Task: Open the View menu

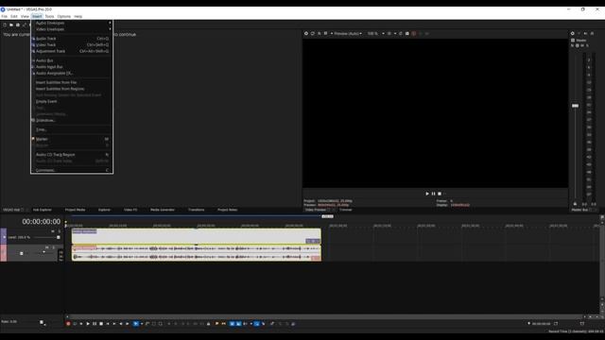Action: click(x=25, y=17)
